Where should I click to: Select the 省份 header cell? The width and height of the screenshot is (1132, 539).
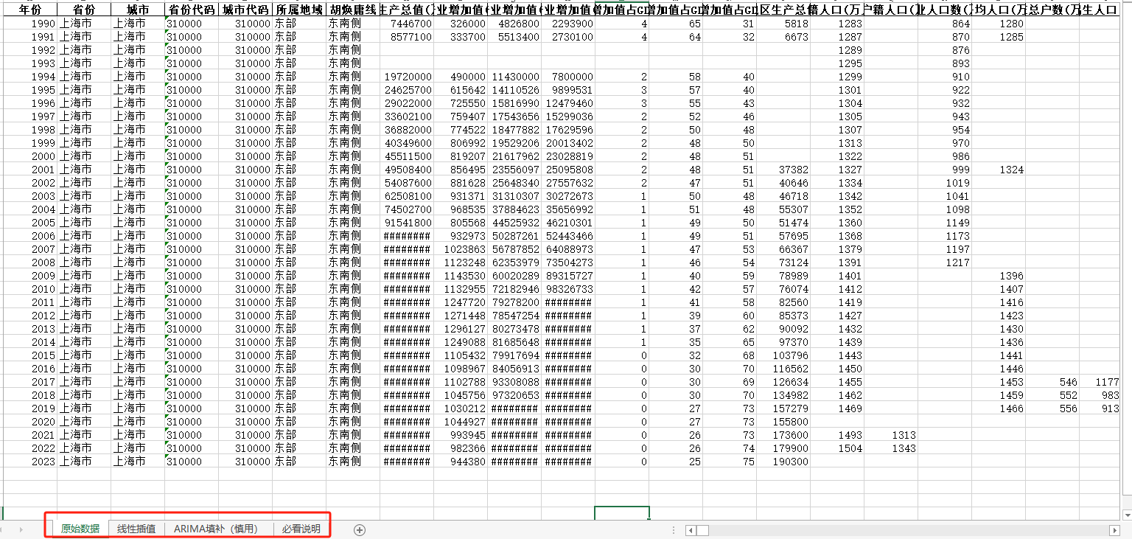point(84,10)
